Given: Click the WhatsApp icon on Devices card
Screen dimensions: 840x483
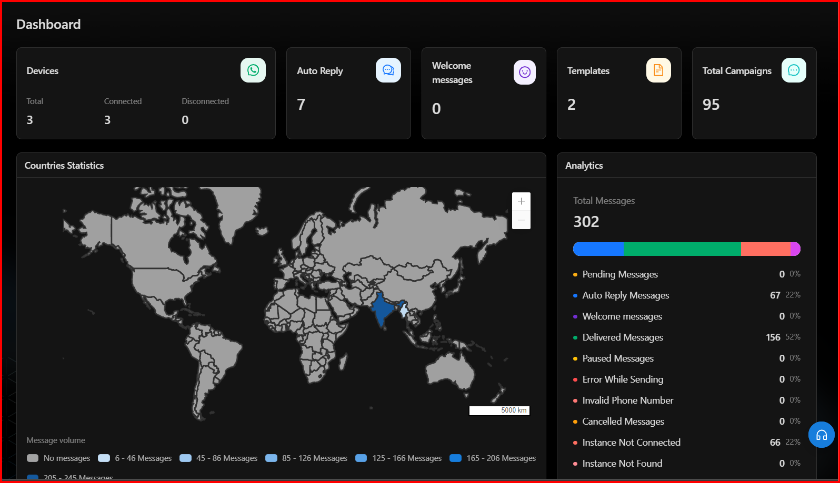Looking at the screenshot, I should (x=253, y=70).
